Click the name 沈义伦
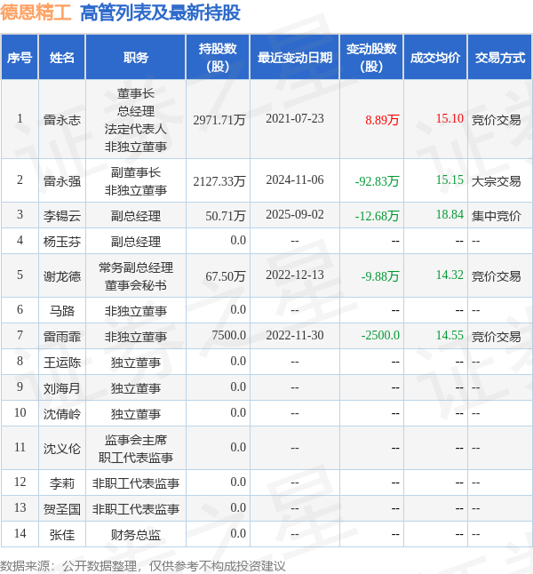The height and width of the screenshot is (574, 533). point(62,449)
